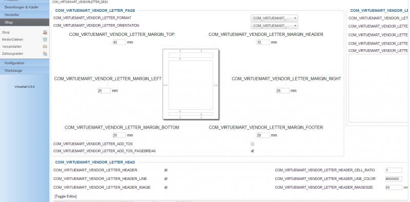The image size is (410, 202).
Task: Open the Versandarten submenu link
Action: coord(11,47)
